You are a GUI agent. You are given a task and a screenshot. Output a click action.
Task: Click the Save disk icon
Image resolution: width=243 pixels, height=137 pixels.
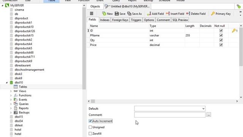117,14
